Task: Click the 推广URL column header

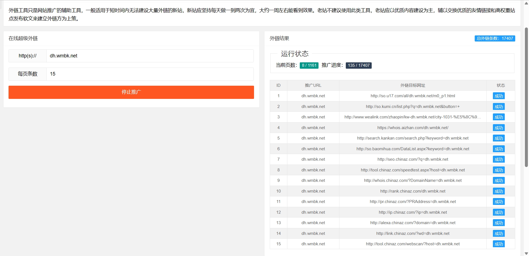Action: pos(313,85)
